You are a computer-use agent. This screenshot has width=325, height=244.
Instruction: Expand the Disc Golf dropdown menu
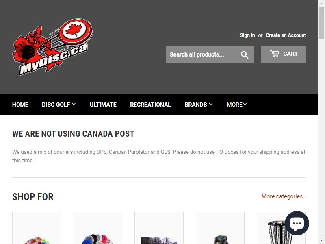pos(58,105)
